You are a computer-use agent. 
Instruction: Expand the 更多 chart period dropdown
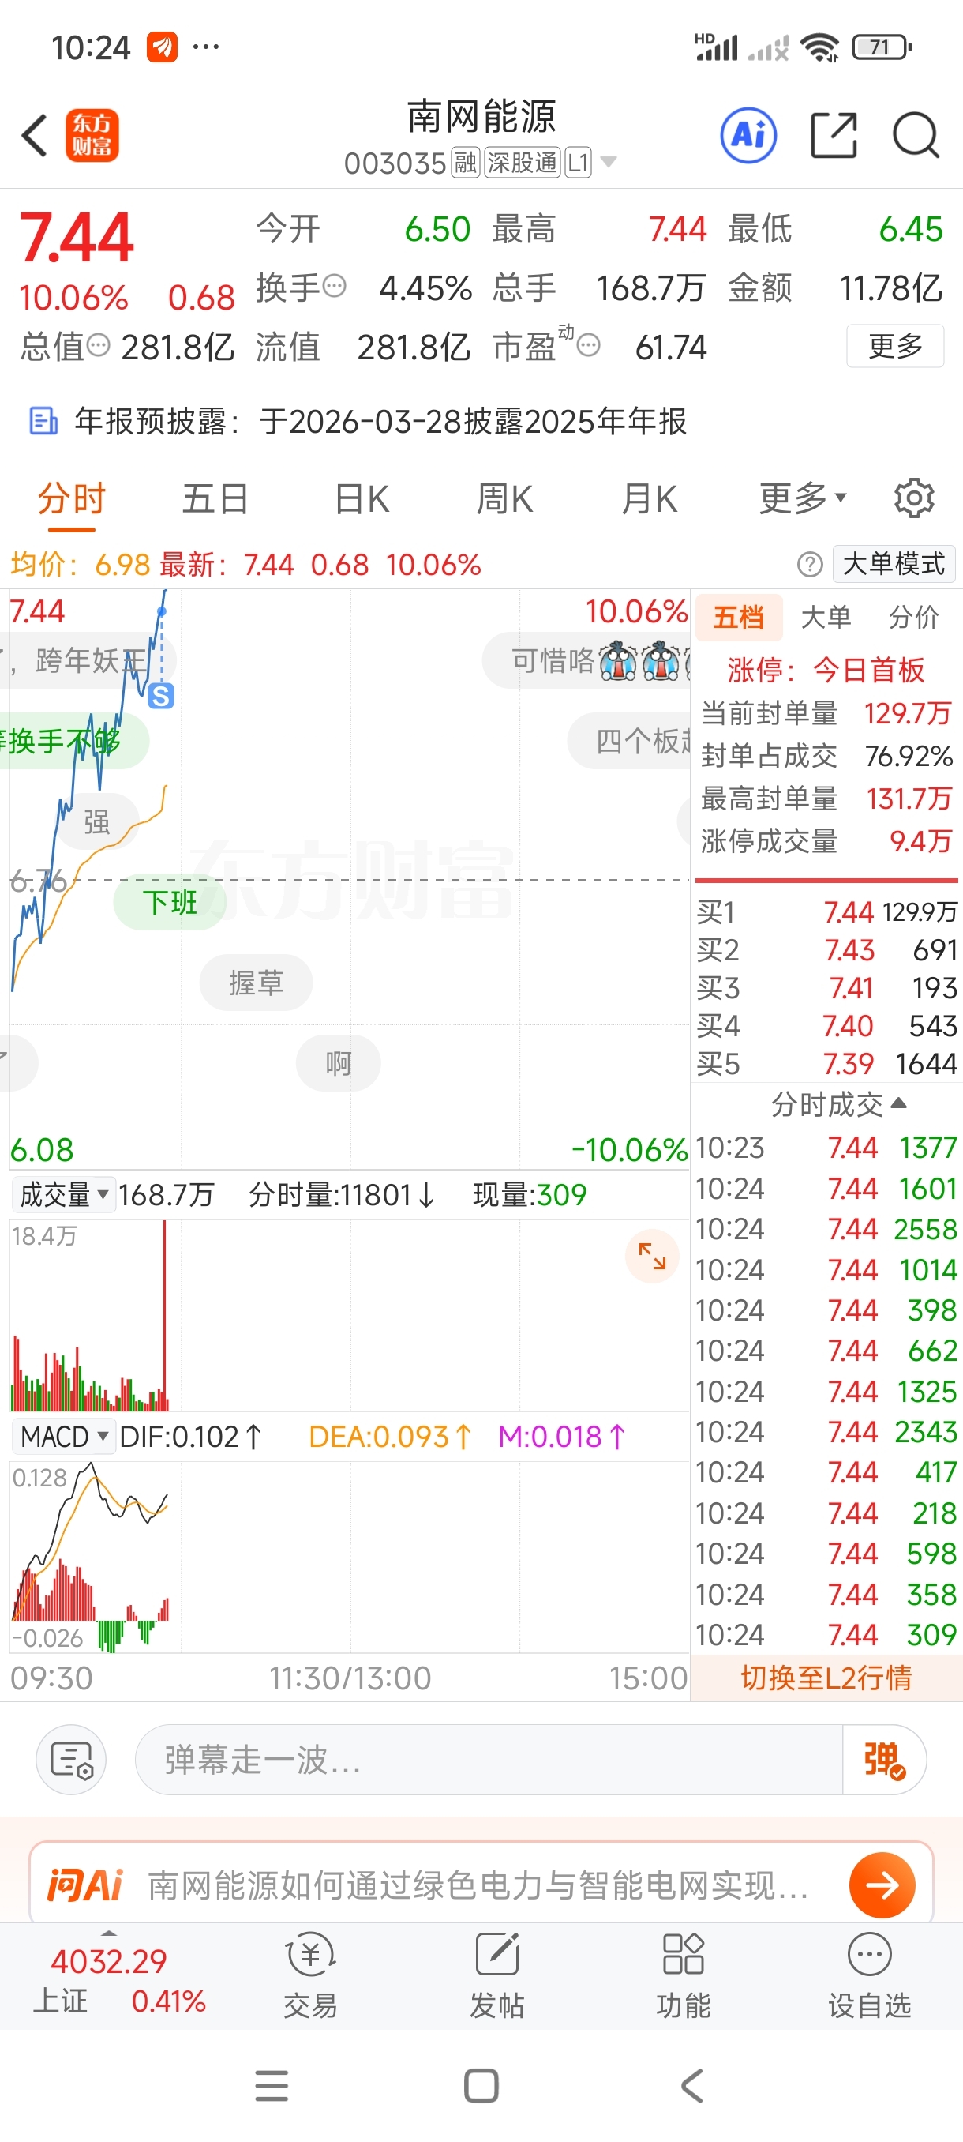coord(802,499)
